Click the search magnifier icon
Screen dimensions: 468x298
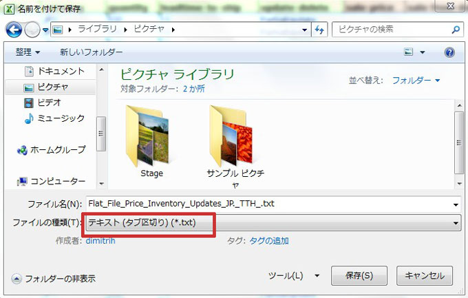[x=455, y=30]
